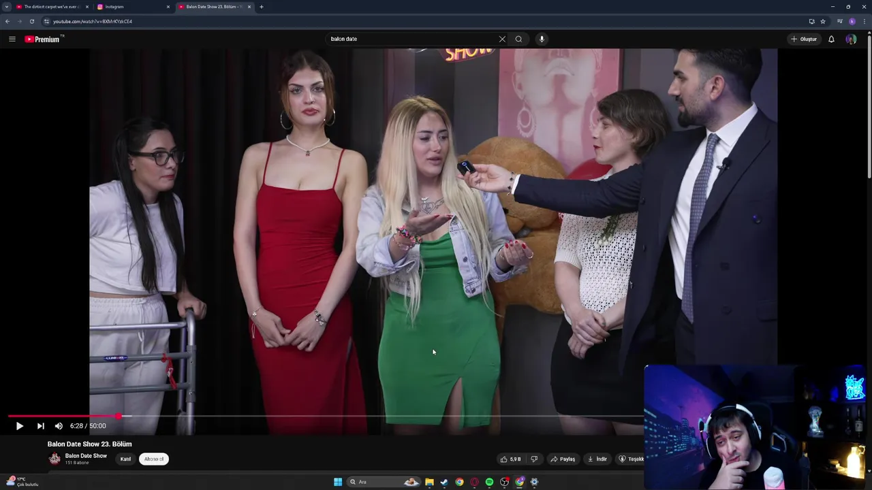Image resolution: width=872 pixels, height=490 pixels.
Task: Skip to the next video
Action: 40,426
